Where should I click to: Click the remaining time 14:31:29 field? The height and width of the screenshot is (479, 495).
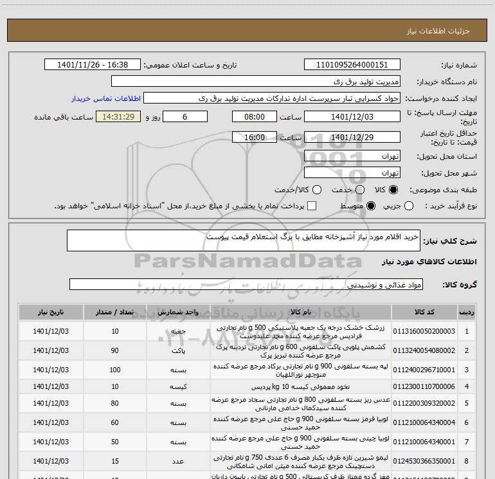pos(118,116)
